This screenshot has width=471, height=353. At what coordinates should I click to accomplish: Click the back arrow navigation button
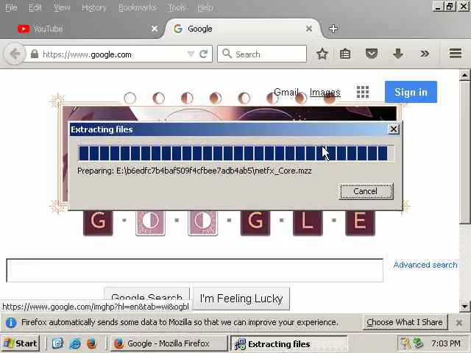(14, 54)
